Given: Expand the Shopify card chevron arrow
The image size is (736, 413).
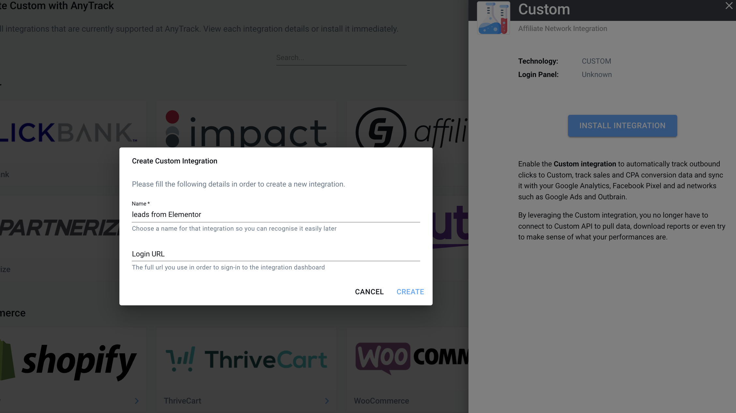Looking at the screenshot, I should tap(137, 401).
